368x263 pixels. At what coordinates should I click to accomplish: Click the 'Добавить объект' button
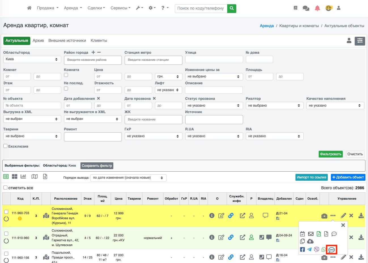tap(348, 177)
